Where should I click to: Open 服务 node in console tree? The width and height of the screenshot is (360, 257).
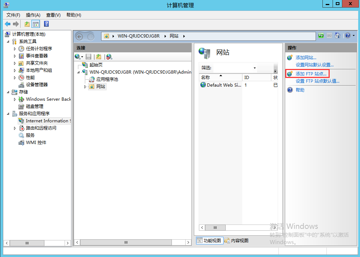tap(30, 135)
